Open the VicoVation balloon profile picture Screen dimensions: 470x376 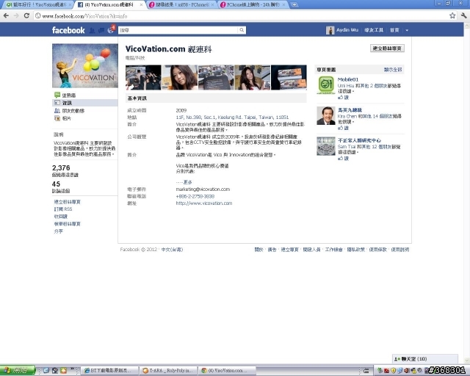85,65
